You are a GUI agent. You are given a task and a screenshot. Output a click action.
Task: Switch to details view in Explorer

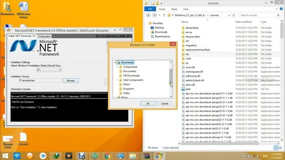[x=276, y=148]
